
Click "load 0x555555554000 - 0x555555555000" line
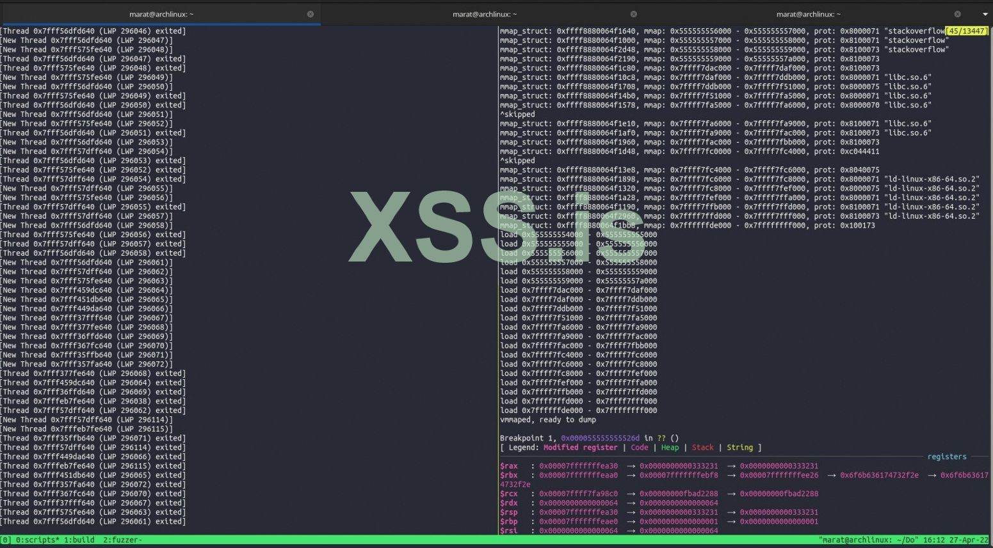(579, 235)
